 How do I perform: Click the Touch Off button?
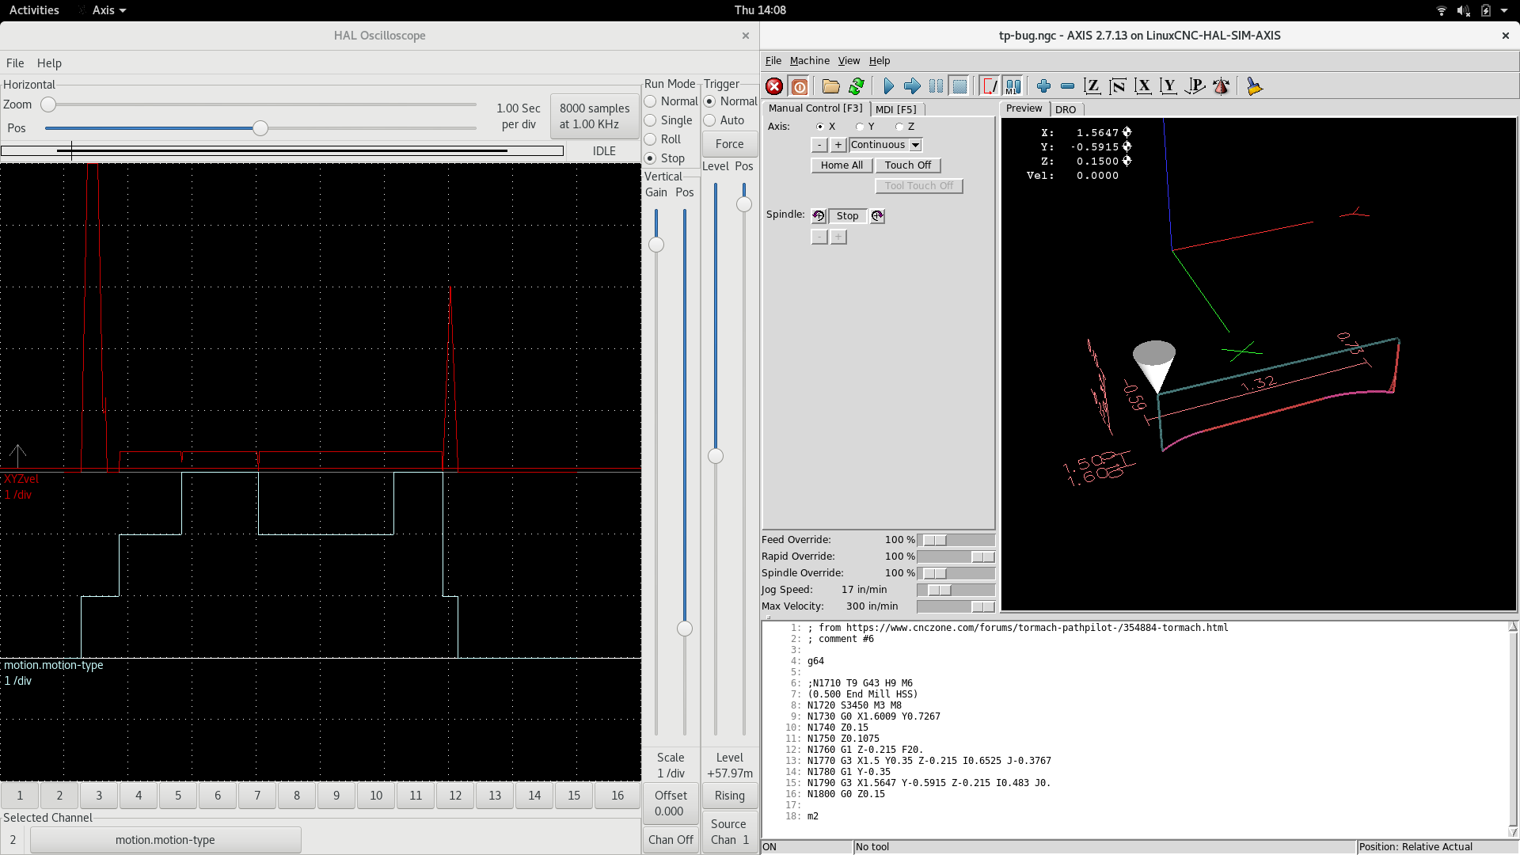(x=908, y=165)
